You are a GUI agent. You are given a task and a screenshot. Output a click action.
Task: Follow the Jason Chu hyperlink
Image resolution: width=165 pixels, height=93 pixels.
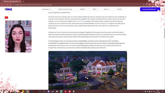(80, 21)
